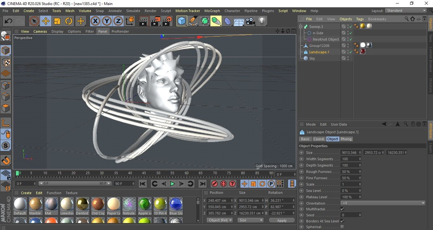The width and height of the screenshot is (433, 230).
Task: Select the Sky object
Action: pos(312,58)
